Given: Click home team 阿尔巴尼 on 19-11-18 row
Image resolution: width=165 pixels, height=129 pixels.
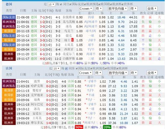Looking at the screenshot, I should [x=37, y=104].
